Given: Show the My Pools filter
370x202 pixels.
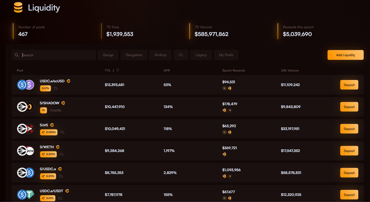Looking at the screenshot, I should click(226, 55).
